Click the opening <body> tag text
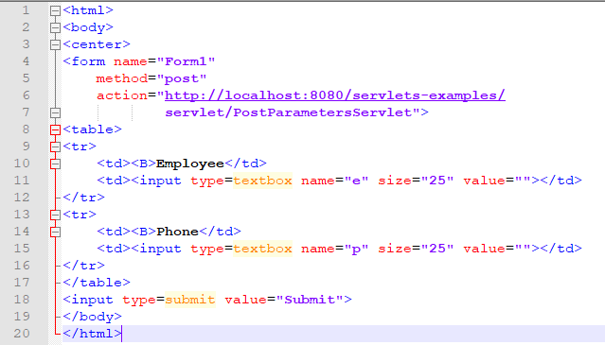 (88, 27)
